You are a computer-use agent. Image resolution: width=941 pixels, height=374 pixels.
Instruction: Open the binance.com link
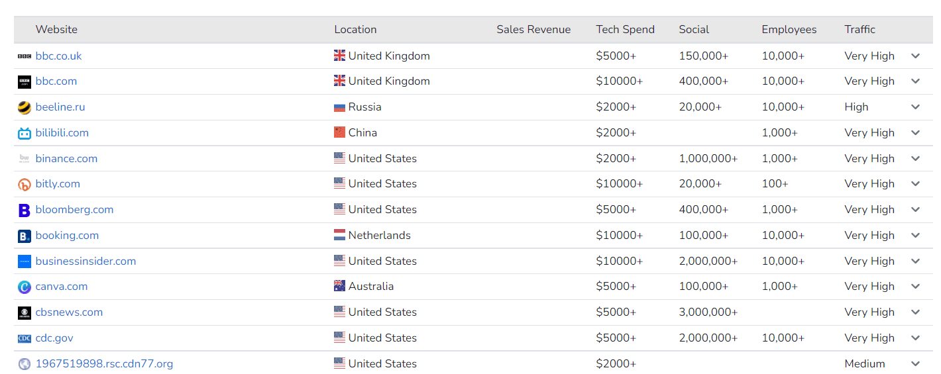pos(66,159)
